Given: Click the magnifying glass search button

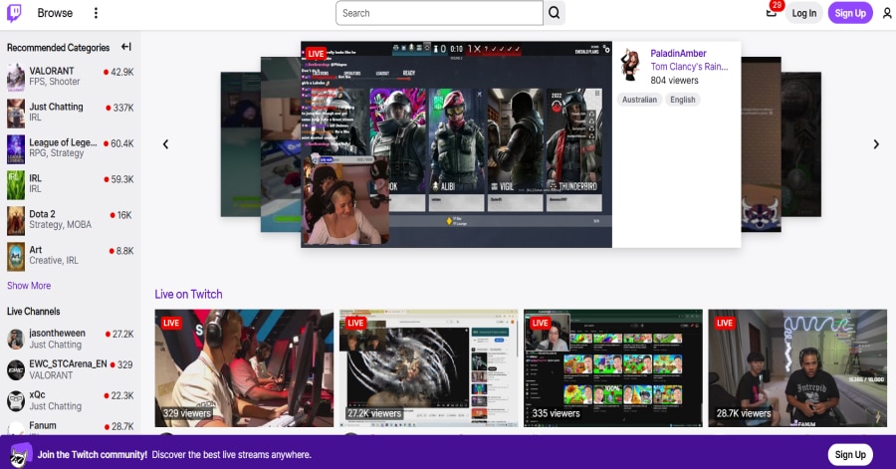Looking at the screenshot, I should [555, 13].
